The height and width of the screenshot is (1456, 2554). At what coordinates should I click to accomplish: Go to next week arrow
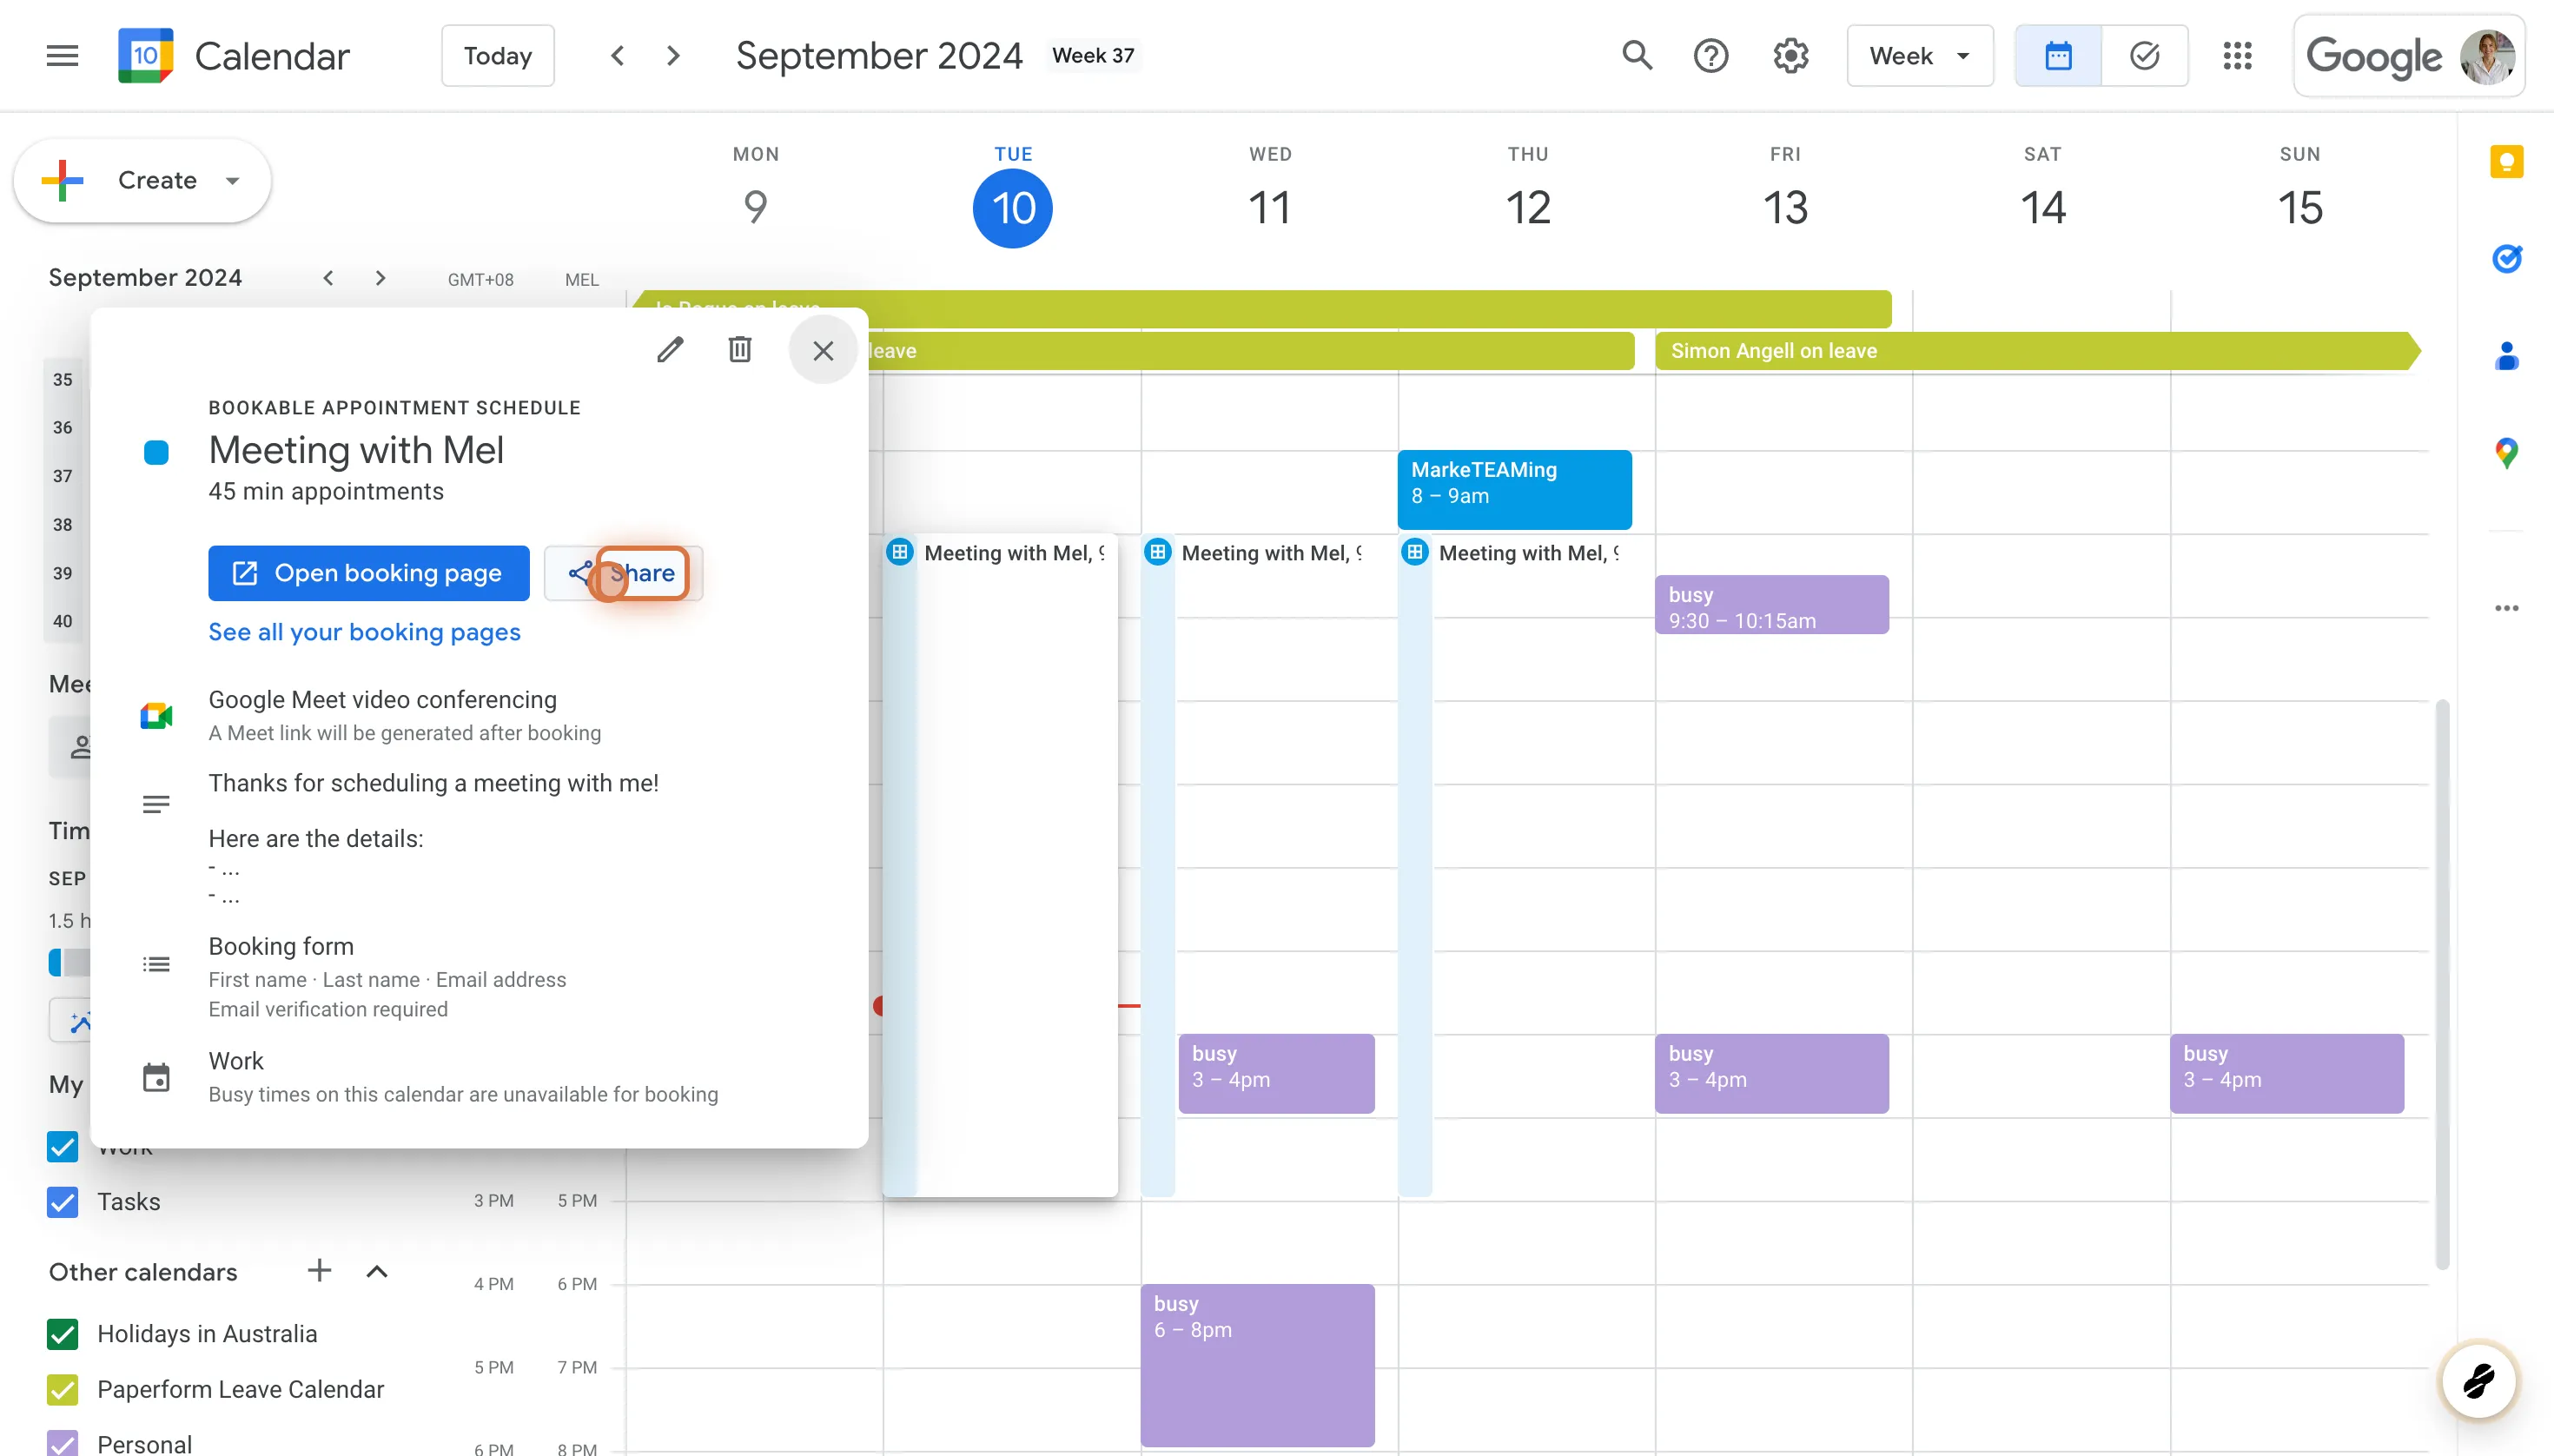point(673,56)
